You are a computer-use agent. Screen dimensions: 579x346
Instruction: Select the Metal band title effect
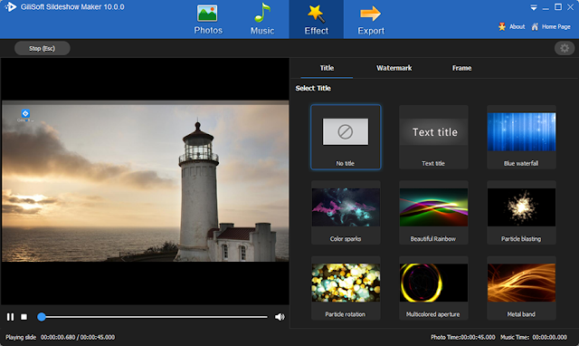521,288
